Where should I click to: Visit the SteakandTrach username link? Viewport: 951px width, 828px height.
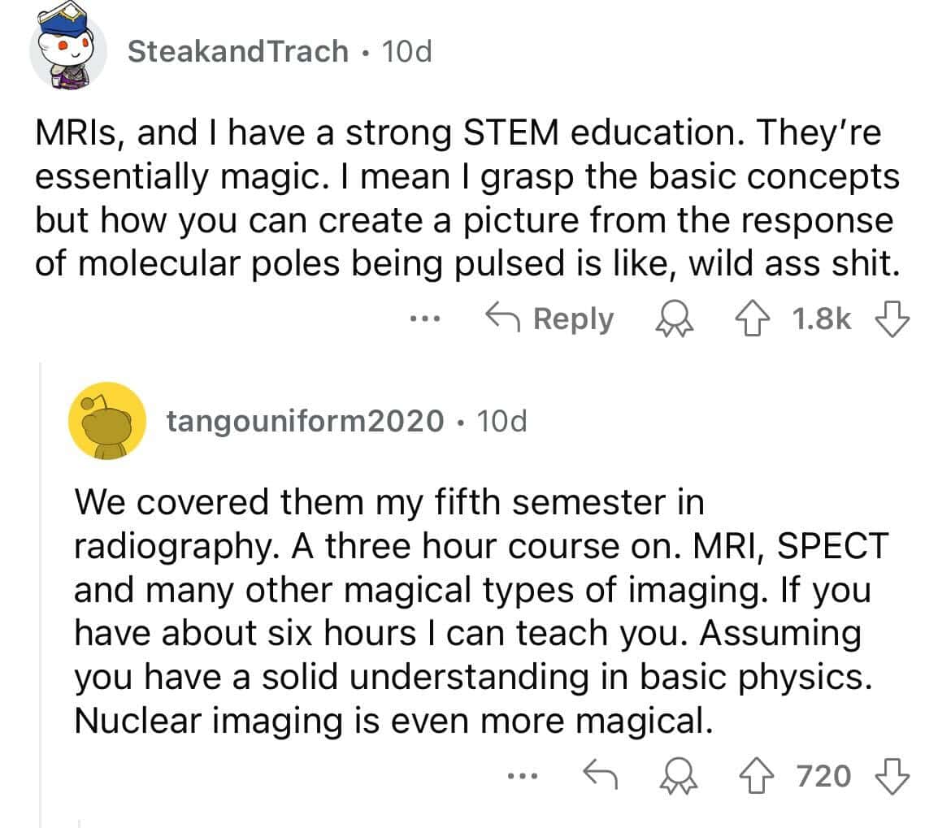[x=238, y=52]
